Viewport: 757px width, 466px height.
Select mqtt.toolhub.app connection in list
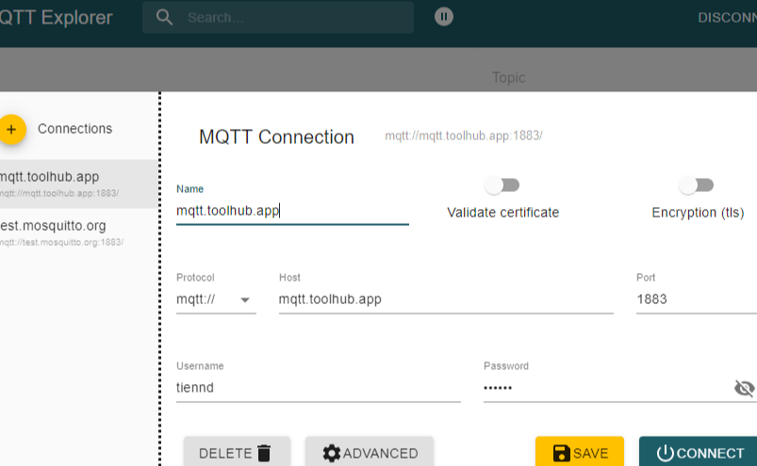pos(78,184)
